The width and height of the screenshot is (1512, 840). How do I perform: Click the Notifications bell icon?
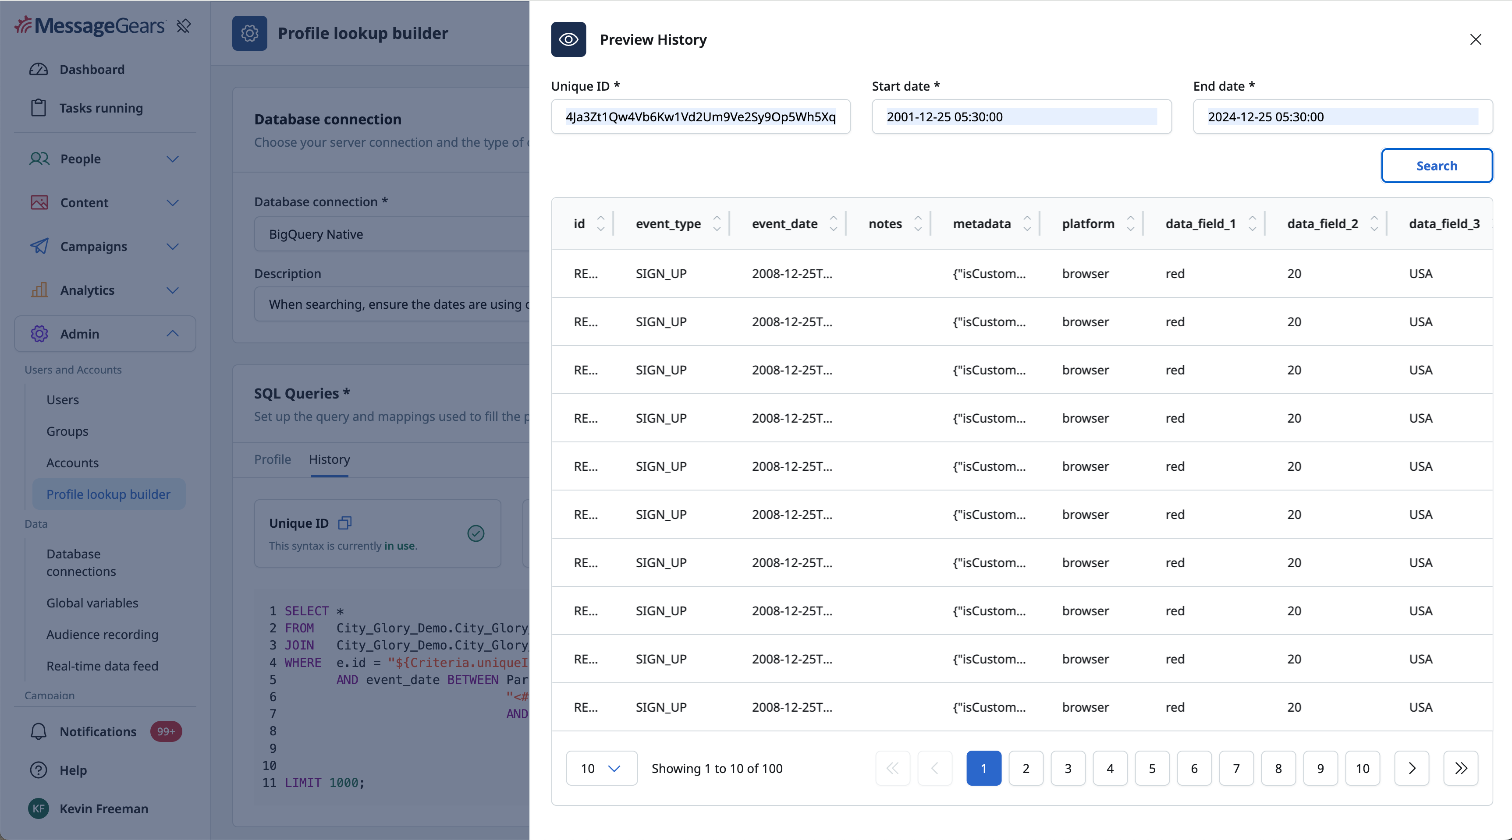pyautogui.click(x=39, y=731)
